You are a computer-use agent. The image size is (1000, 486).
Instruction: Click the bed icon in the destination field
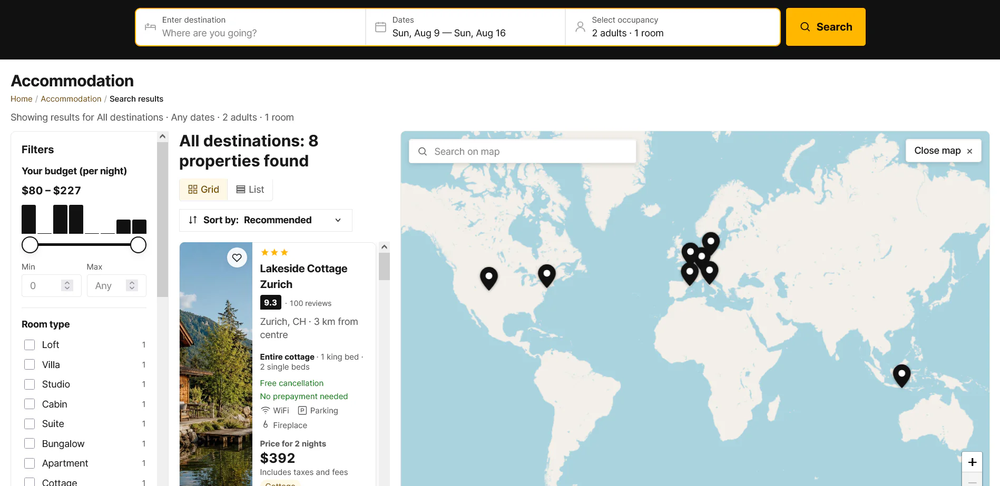click(x=150, y=27)
